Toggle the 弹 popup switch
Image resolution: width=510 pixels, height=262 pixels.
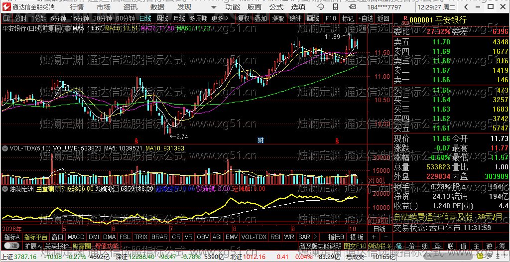pos(11,246)
